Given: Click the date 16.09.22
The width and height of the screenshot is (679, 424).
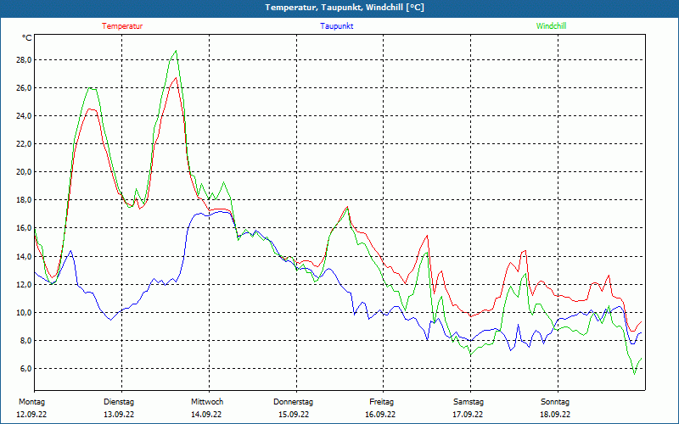Looking at the screenshot, I should tap(380, 415).
